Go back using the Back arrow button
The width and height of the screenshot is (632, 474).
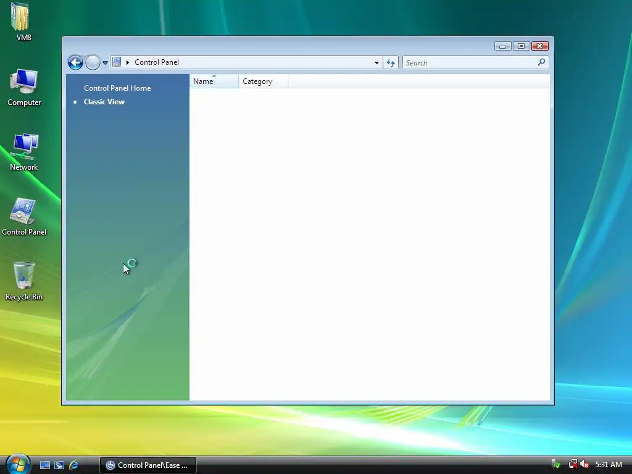tap(75, 62)
